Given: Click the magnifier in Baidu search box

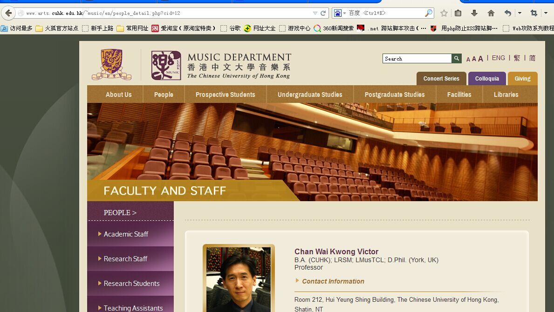Looking at the screenshot, I should click(428, 13).
